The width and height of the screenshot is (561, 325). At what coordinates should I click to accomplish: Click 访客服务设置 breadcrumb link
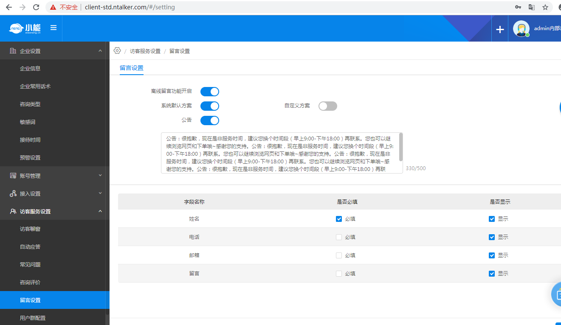coord(145,51)
